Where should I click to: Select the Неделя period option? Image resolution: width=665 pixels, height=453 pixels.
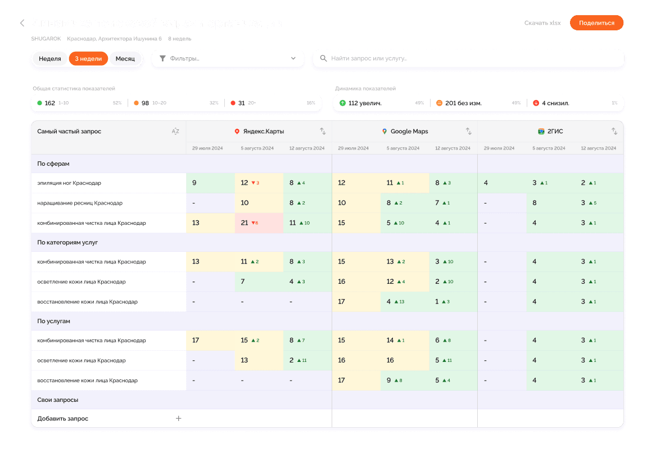click(x=50, y=58)
